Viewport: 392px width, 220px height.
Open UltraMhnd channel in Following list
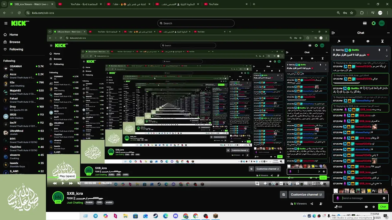pyautogui.click(x=23, y=132)
